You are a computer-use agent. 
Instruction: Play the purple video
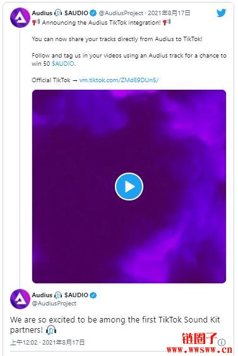pos(129,187)
